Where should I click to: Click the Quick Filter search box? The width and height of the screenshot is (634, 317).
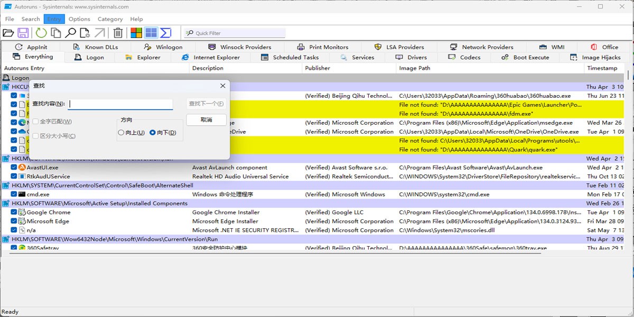tap(234, 33)
